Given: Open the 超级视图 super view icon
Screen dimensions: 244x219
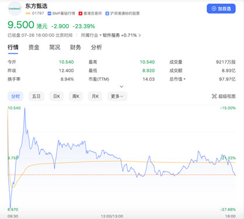Looking at the screenshot, I should click(214, 96).
